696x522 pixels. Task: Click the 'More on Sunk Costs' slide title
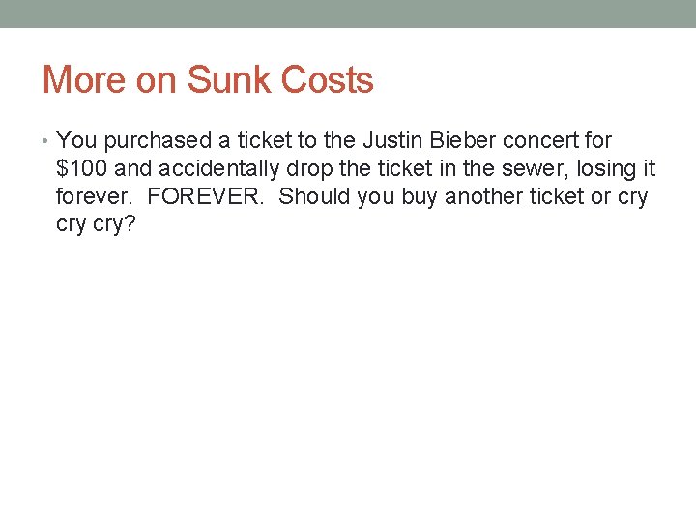[x=208, y=80]
